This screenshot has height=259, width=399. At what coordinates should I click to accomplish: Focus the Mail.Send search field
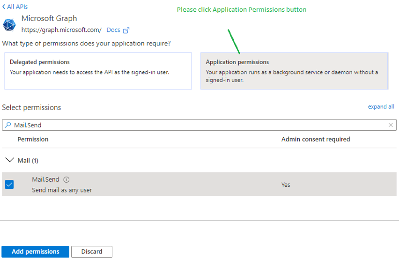coord(199,125)
